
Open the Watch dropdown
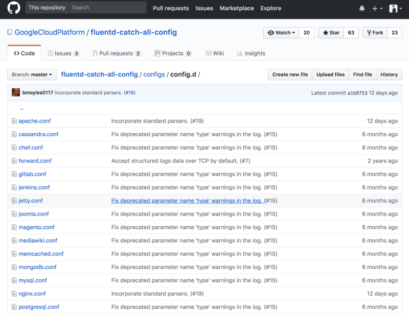click(281, 33)
